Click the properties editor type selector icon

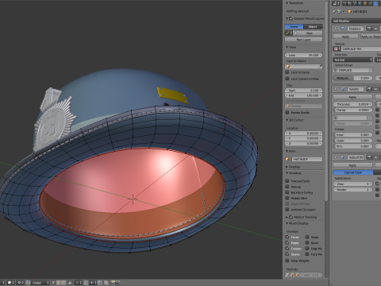click(336, 3)
